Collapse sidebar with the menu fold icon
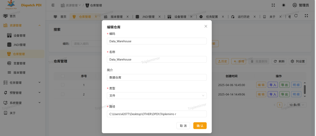 point(53,5)
